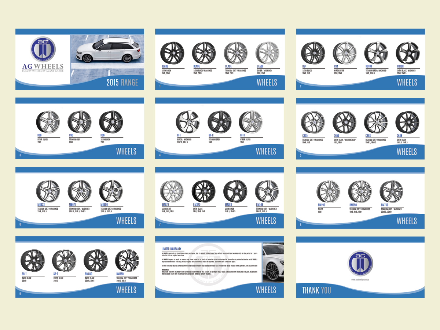Click the RS4 Hyper Silver wheel image
Screen dimensions: 440x330
pyautogui.click(x=345, y=52)
